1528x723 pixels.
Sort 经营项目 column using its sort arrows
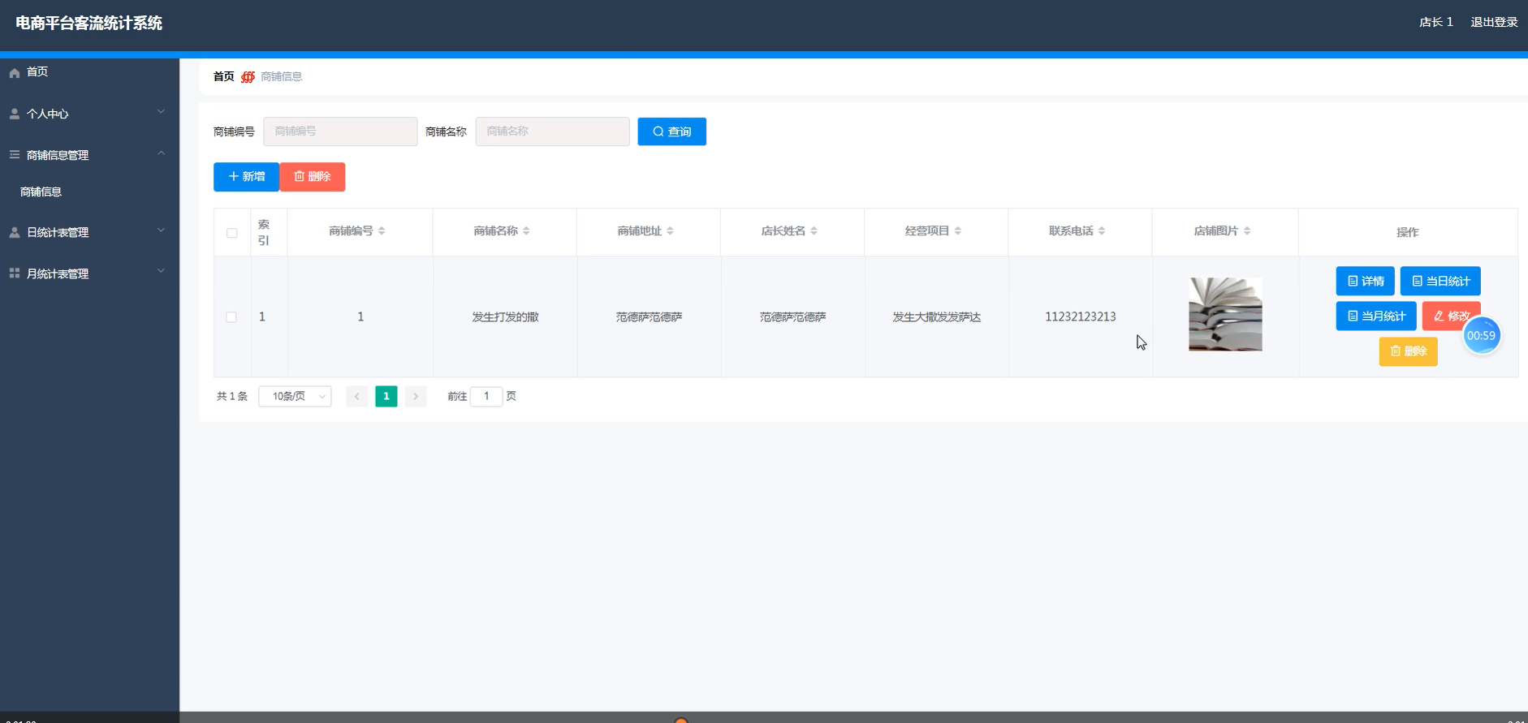(957, 231)
